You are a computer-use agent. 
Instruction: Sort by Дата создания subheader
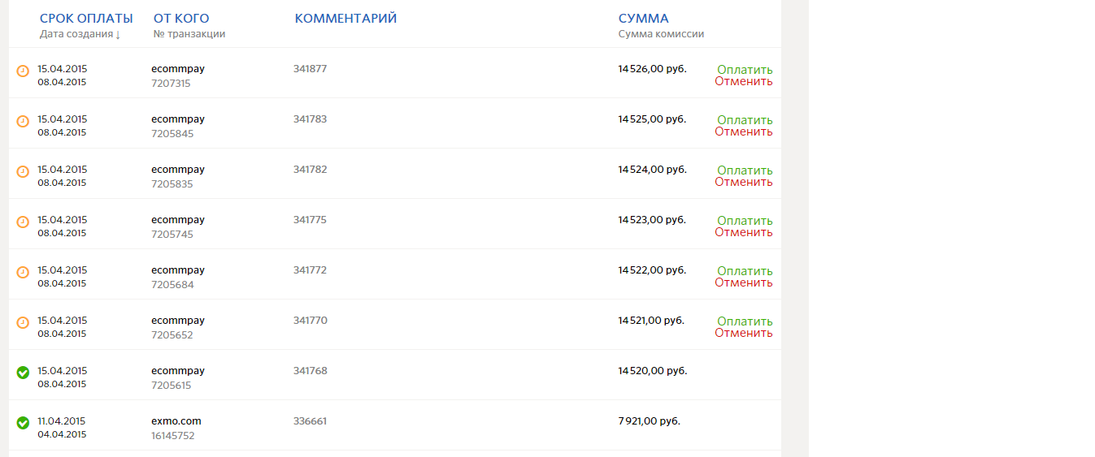pos(80,34)
